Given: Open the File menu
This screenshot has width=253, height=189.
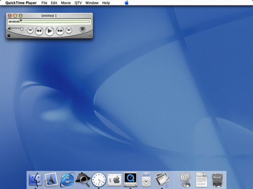Looking at the screenshot, I should (x=44, y=3).
